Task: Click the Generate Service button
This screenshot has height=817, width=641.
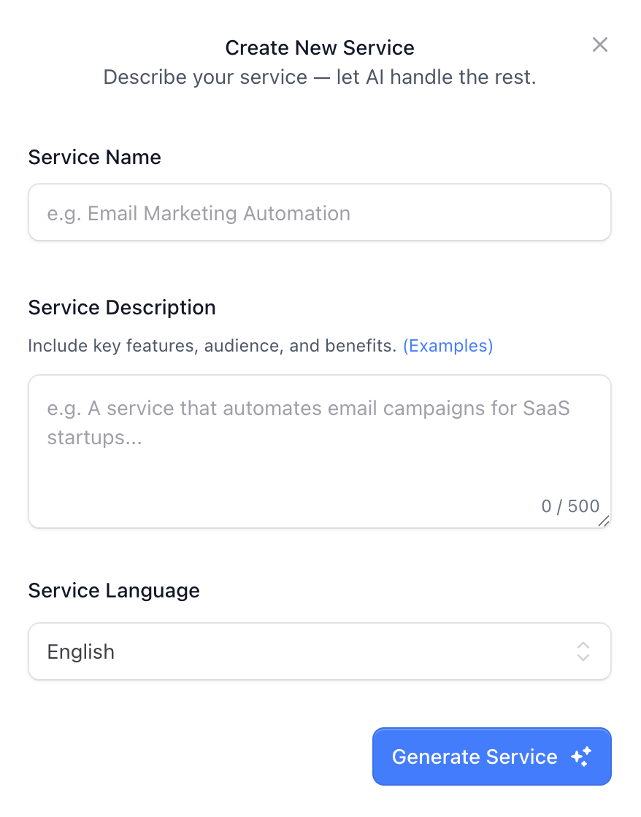Action: coord(491,756)
